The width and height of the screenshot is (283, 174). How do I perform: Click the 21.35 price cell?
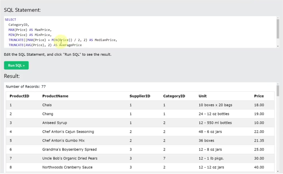pyautogui.click(x=259, y=140)
